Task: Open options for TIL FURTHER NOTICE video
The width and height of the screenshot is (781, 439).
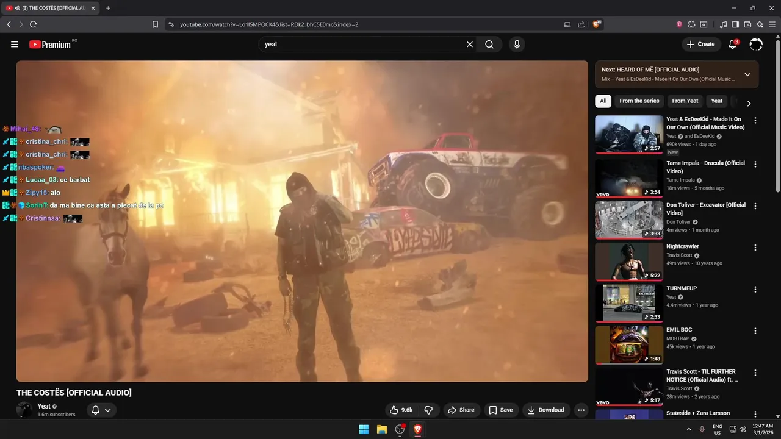Action: pyautogui.click(x=755, y=373)
